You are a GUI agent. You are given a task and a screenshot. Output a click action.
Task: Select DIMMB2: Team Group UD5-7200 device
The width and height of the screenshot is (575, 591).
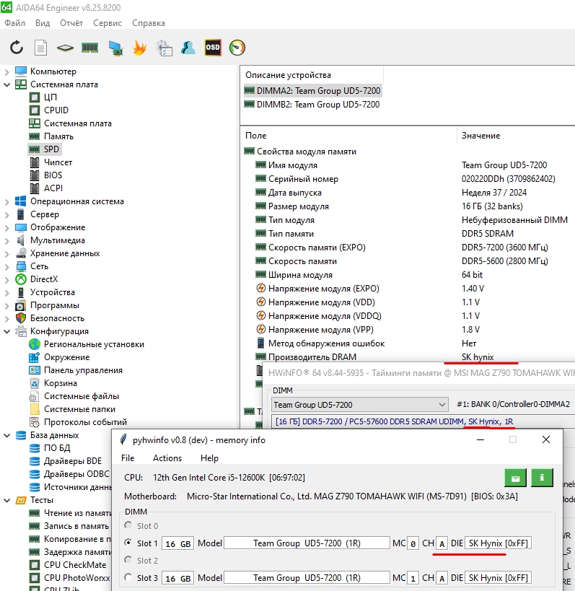coord(312,105)
